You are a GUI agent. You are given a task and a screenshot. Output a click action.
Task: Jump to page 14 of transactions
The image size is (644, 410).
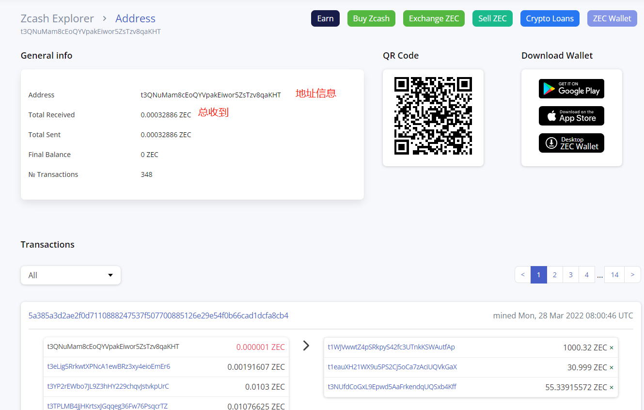click(614, 275)
